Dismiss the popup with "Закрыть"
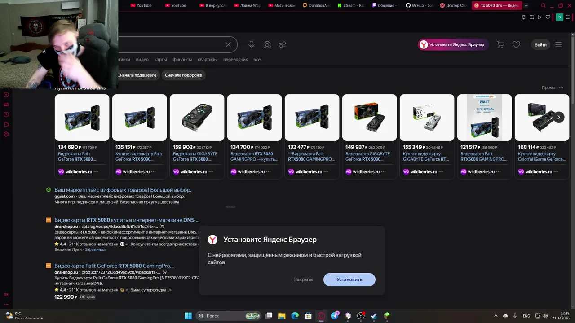 (303, 279)
